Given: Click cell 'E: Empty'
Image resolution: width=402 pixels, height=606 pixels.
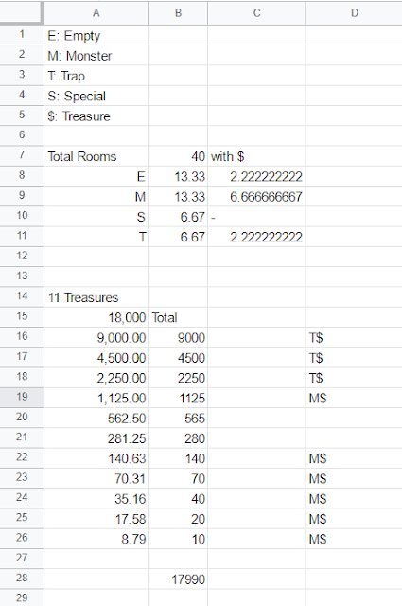Looking at the screenshot, I should click(96, 36).
